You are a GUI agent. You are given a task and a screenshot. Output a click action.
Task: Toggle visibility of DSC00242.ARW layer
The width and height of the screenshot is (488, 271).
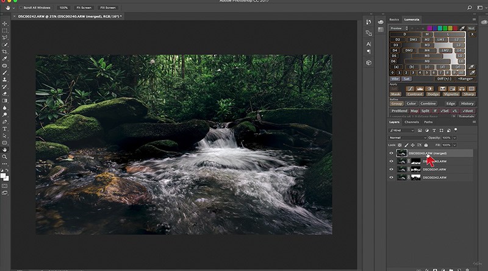coord(391,177)
